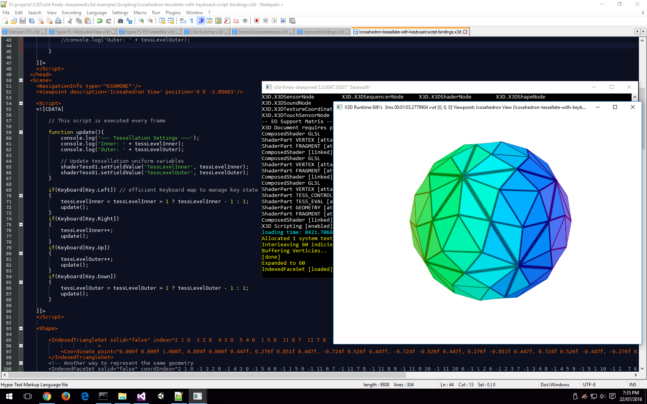Screen dimensions: 647x404
Task: Collapse the Shape fold marker at line 93
Action: point(21,329)
